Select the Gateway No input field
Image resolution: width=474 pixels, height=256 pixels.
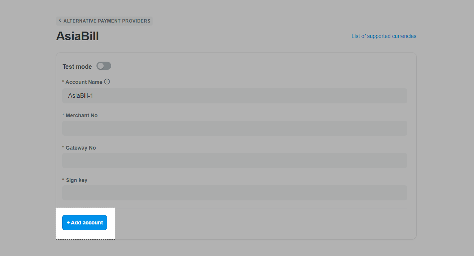pos(235,161)
